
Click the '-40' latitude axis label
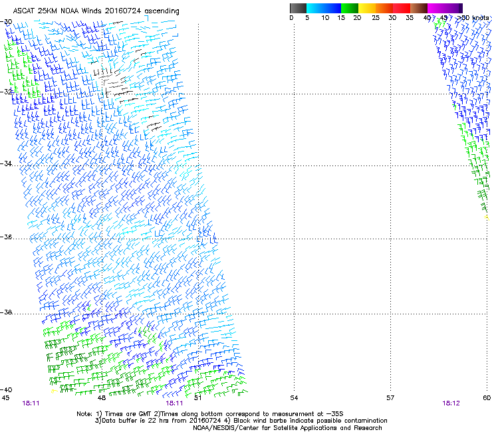click(x=6, y=389)
